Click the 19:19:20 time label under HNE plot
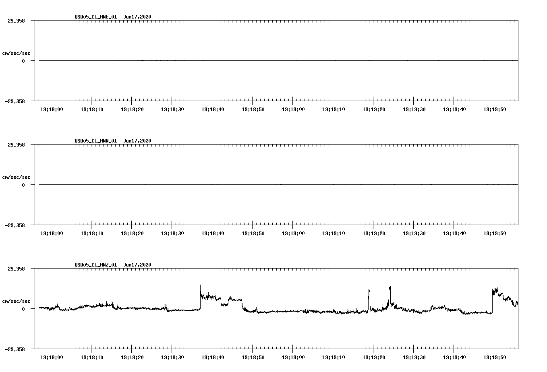The width and height of the screenshot is (547, 372). tap(374, 109)
